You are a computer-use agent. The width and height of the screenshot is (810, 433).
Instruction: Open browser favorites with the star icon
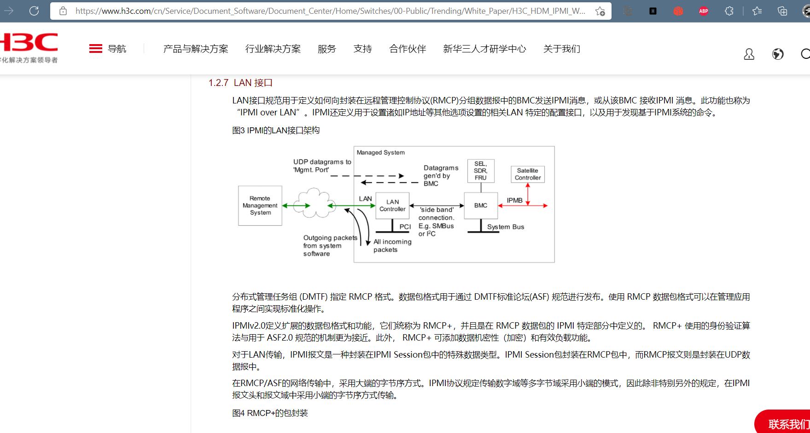pyautogui.click(x=757, y=11)
